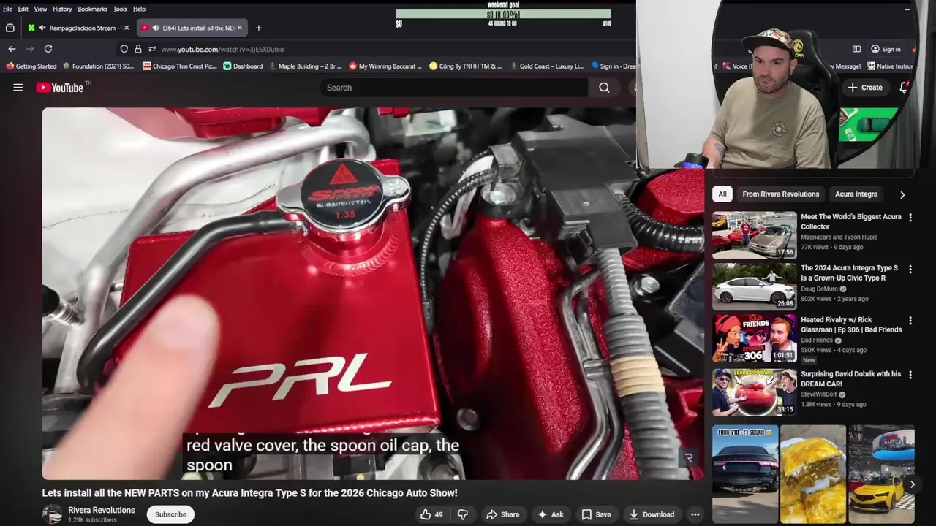Screen dimensions: 936x526
Task: Show next shorts with the right arrow
Action: click(x=912, y=484)
